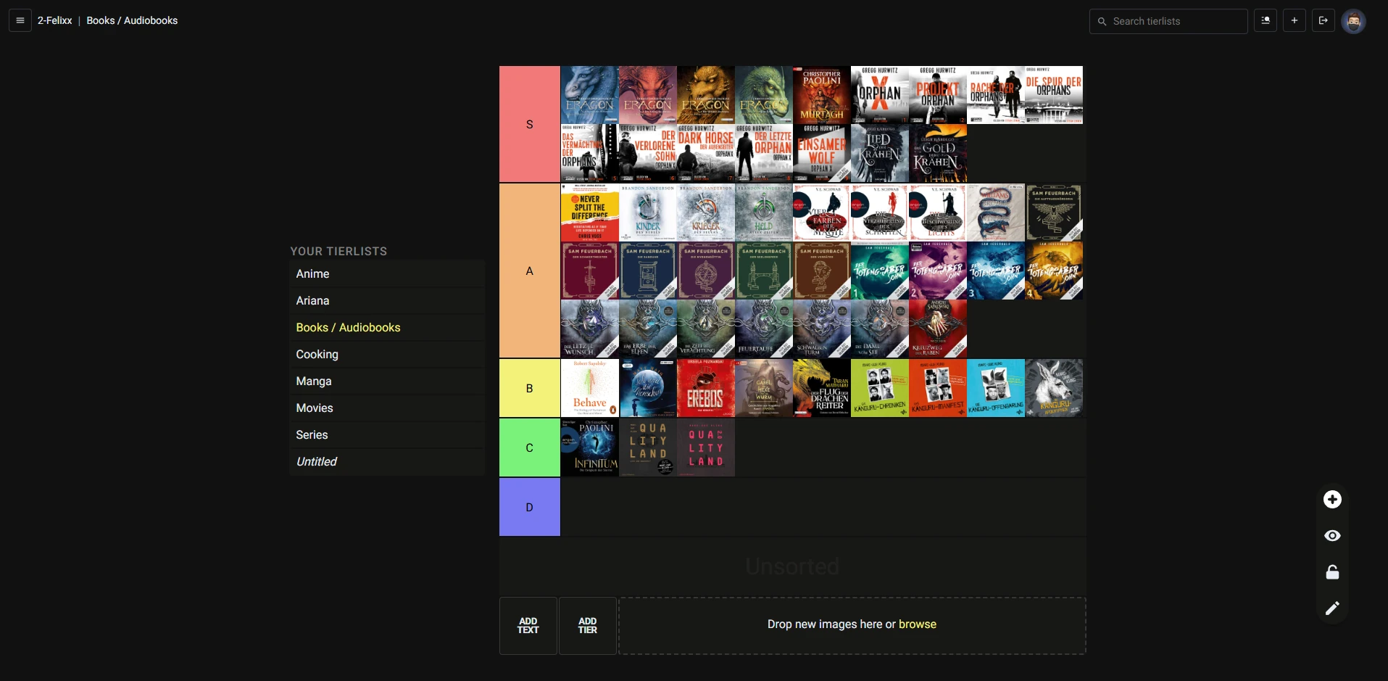Click the Add Tier button
This screenshot has width=1388, height=681.
pos(588,626)
